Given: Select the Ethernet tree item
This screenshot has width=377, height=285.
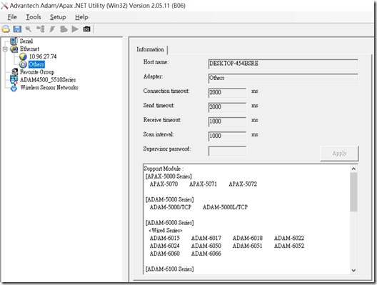Looking at the screenshot, I should point(29,49).
